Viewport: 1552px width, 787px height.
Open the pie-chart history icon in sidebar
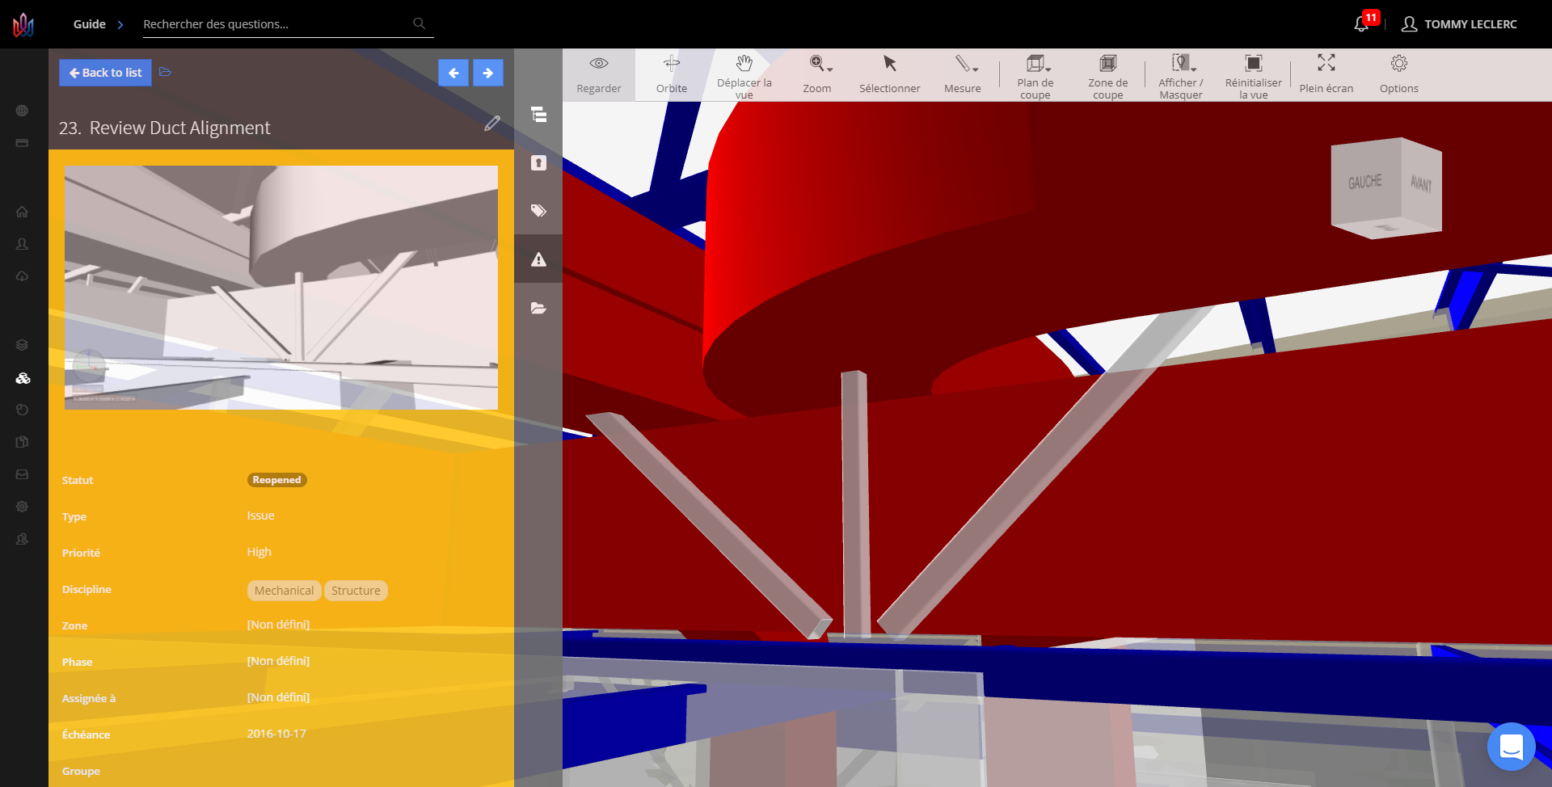[22, 410]
